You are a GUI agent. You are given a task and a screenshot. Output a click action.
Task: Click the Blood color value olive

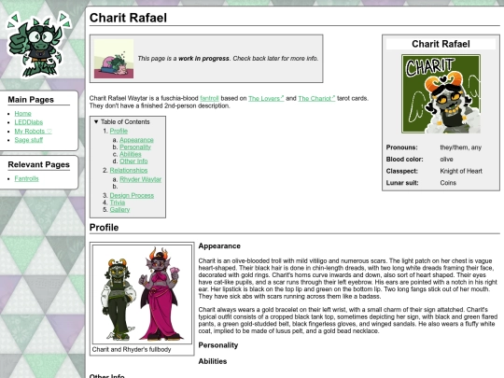click(x=446, y=160)
